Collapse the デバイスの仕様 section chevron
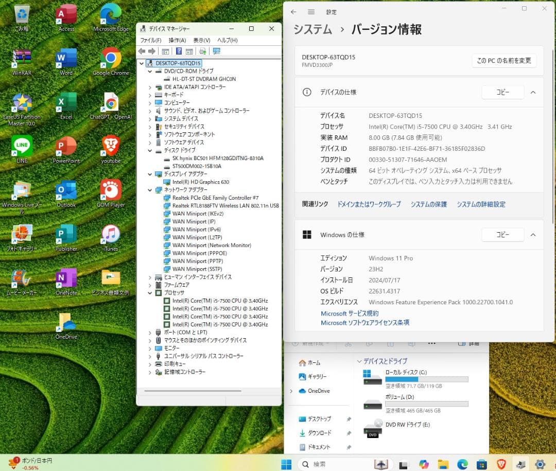This screenshot has height=471, width=556. [533, 92]
